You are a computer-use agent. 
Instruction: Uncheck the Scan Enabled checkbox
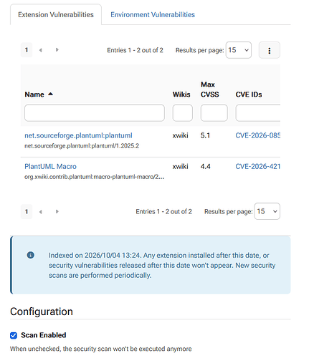[x=14, y=335]
